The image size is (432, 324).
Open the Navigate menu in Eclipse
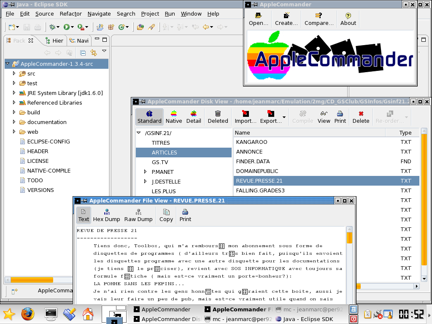point(99,14)
